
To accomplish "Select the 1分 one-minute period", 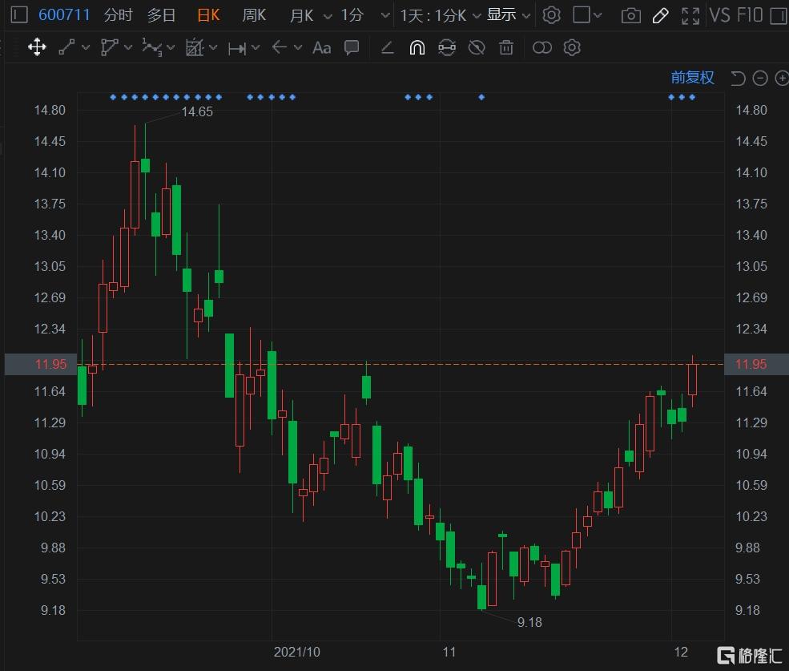I will point(352,15).
